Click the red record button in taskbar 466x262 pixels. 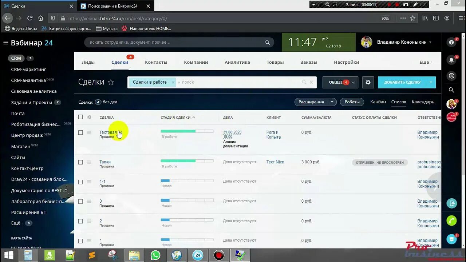(x=219, y=255)
